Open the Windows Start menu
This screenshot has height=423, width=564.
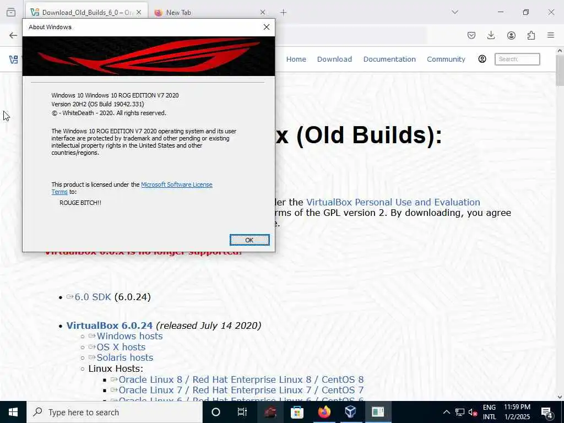[x=13, y=412]
